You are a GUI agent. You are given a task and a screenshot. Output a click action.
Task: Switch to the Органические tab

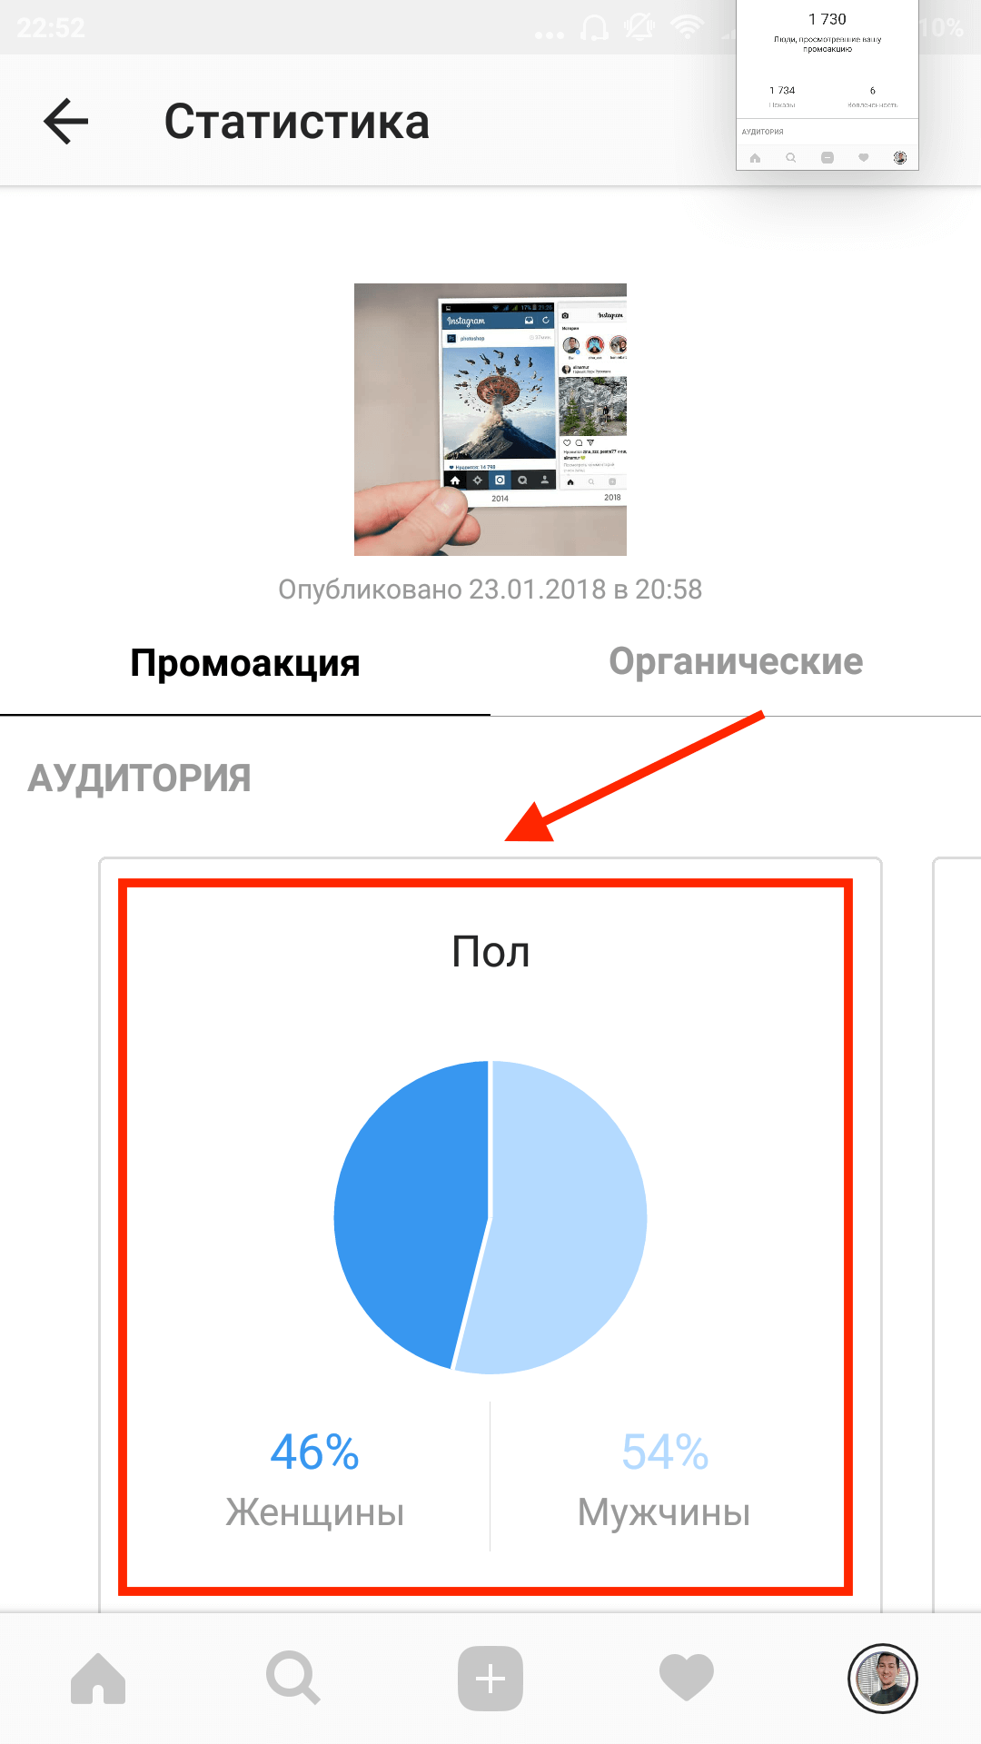click(x=736, y=664)
